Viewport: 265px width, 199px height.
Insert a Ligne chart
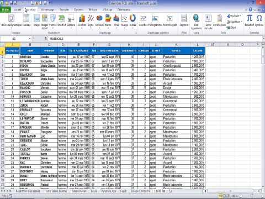[x=91, y=21]
